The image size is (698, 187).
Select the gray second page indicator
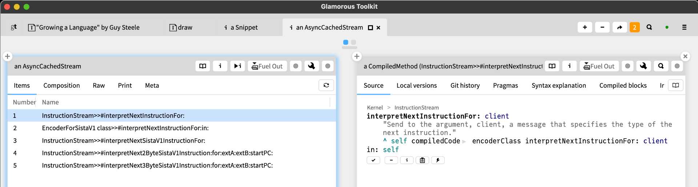[353, 42]
